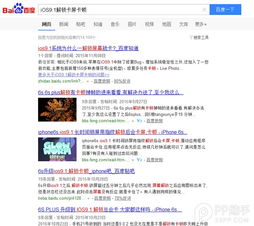Viewport: 254px width, 226px height.
Task: Expand dropdown arrow beside zhidao.baidu.com URL
Action: [88, 81]
